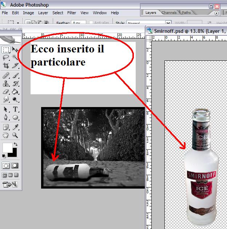
Task: Select the Rectangular Marquee tool
Action: coord(6,50)
